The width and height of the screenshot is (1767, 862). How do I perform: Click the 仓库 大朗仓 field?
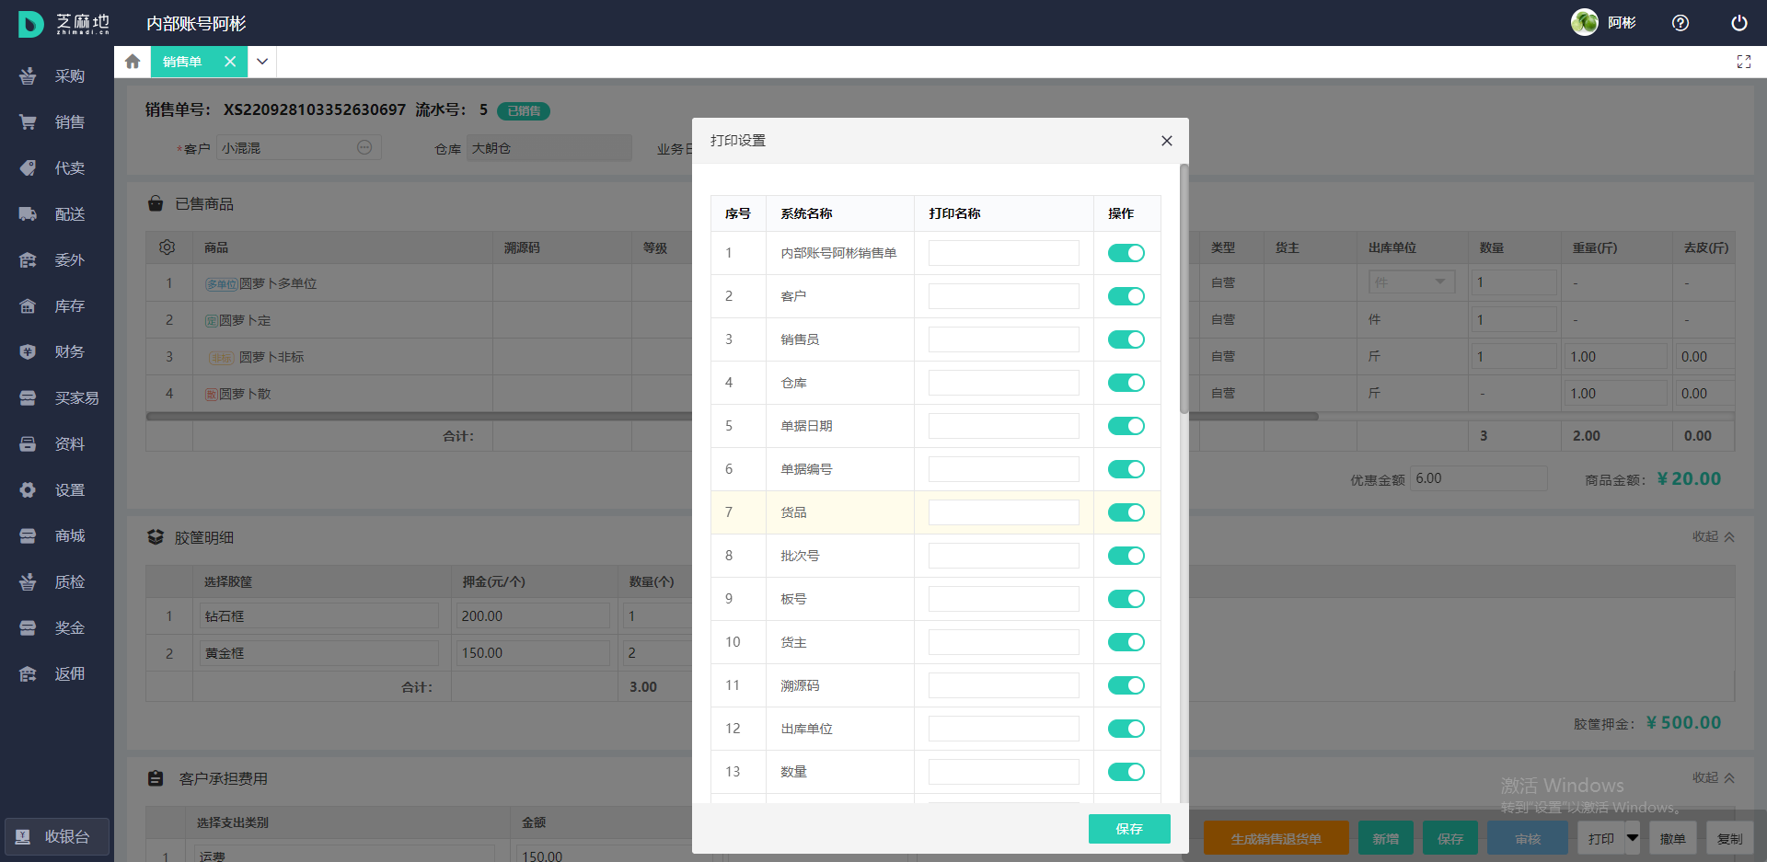[x=549, y=148]
